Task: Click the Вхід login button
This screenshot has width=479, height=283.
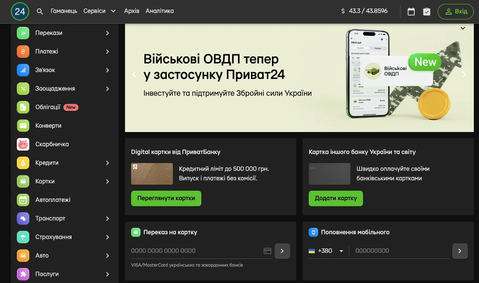Action: [x=455, y=12]
